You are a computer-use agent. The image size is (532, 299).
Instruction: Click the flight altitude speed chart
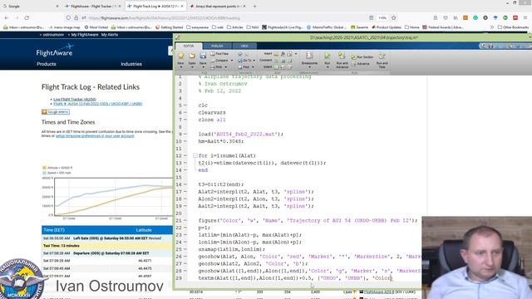tap(113, 196)
